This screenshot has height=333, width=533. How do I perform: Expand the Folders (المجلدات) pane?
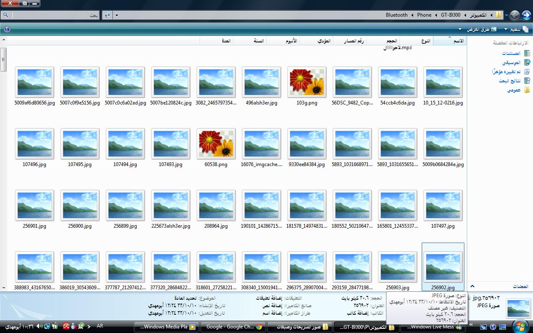(x=472, y=286)
